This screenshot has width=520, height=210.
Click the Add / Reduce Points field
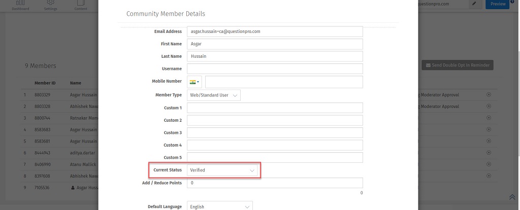(274, 183)
